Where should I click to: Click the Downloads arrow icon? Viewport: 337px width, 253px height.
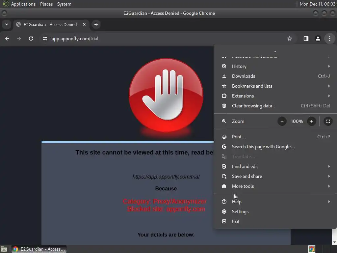click(x=224, y=76)
